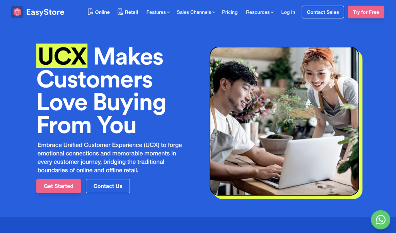Viewport: 396px width, 233px height.
Task: Open the Pricing page
Action: click(x=230, y=12)
